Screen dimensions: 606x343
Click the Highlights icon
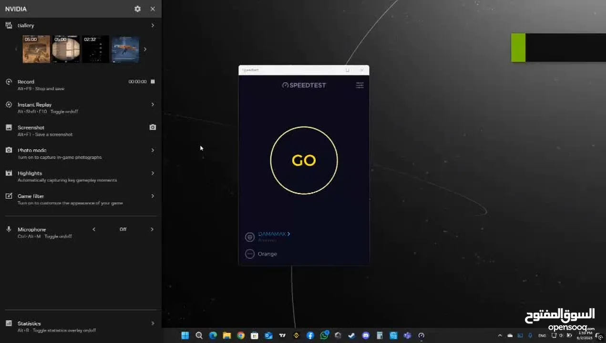[9, 173]
